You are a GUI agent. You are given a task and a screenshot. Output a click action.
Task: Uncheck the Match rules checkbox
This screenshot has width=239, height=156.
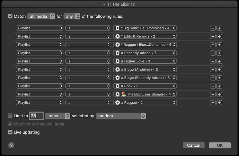pos(10,16)
